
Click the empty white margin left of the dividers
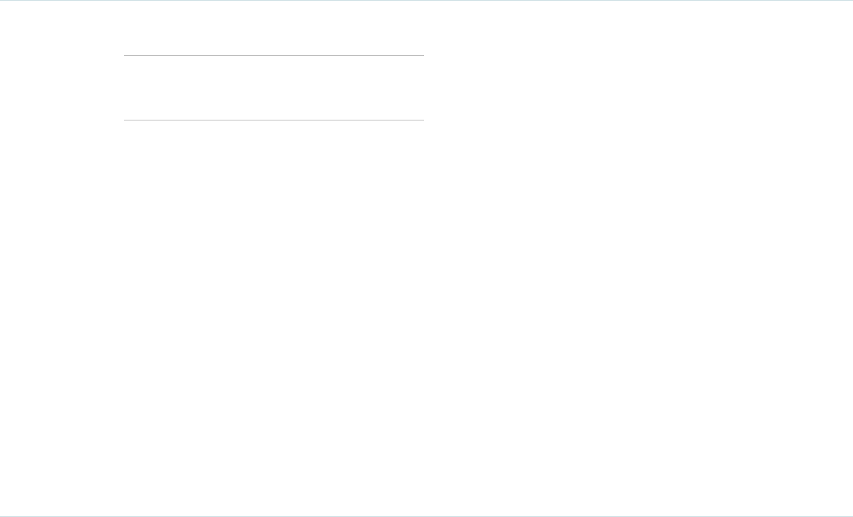tap(61, 87)
